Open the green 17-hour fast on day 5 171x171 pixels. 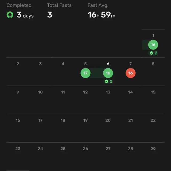85,73
